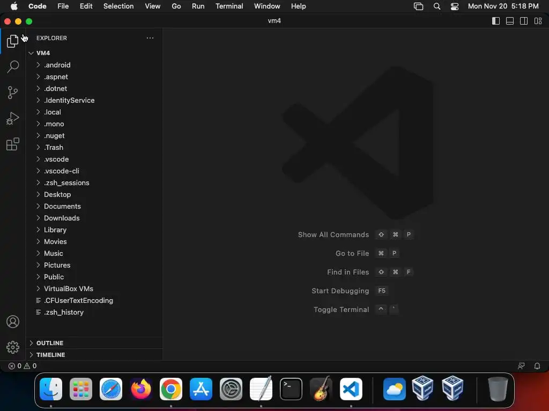Select the Music folder row
The height and width of the screenshot is (411, 549).
tap(94, 253)
